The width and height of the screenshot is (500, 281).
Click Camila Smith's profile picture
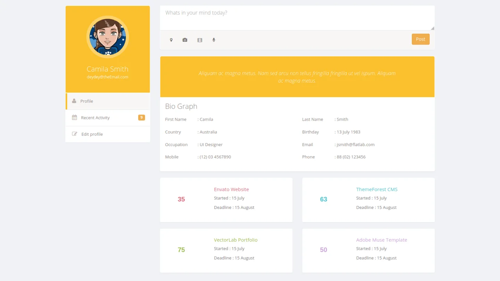pos(107,36)
